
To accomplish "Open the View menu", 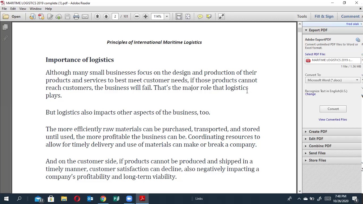I will point(23,9).
